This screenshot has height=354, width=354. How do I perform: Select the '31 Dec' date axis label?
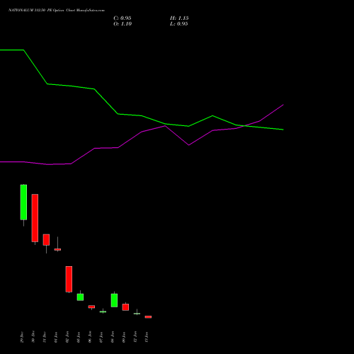click(45, 337)
